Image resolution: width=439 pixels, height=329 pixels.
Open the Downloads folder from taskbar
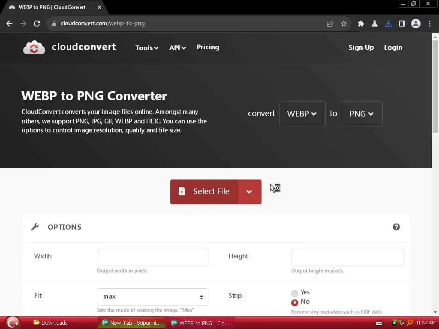tap(51, 323)
